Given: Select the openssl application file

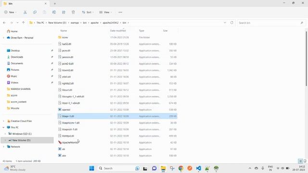Looking at the screenshot, I should [66, 110].
